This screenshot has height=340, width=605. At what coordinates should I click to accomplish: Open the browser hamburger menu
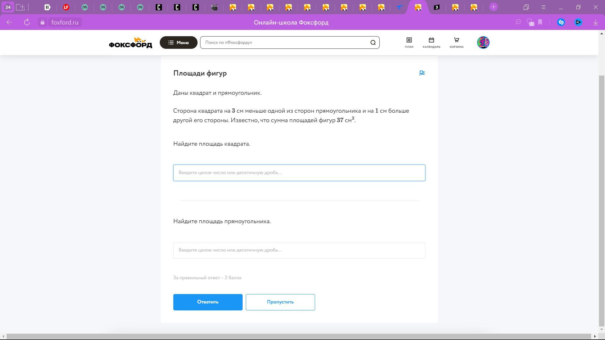click(543, 7)
